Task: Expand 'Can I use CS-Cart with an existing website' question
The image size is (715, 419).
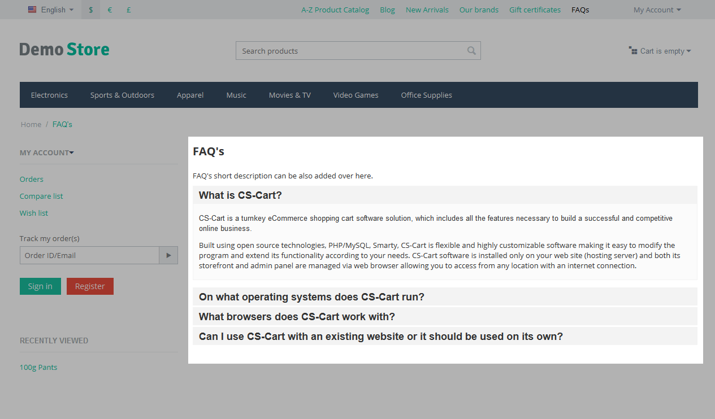Action: 445,336
